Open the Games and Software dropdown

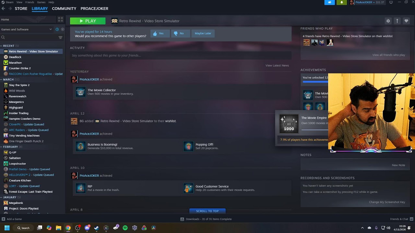(27, 29)
